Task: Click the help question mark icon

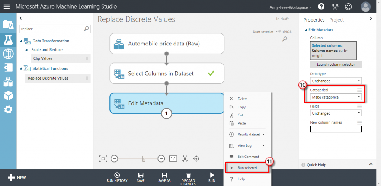Action: 321,7
